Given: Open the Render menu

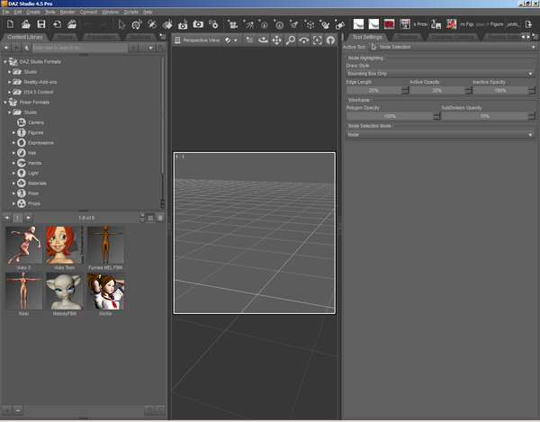Looking at the screenshot, I should (x=67, y=12).
